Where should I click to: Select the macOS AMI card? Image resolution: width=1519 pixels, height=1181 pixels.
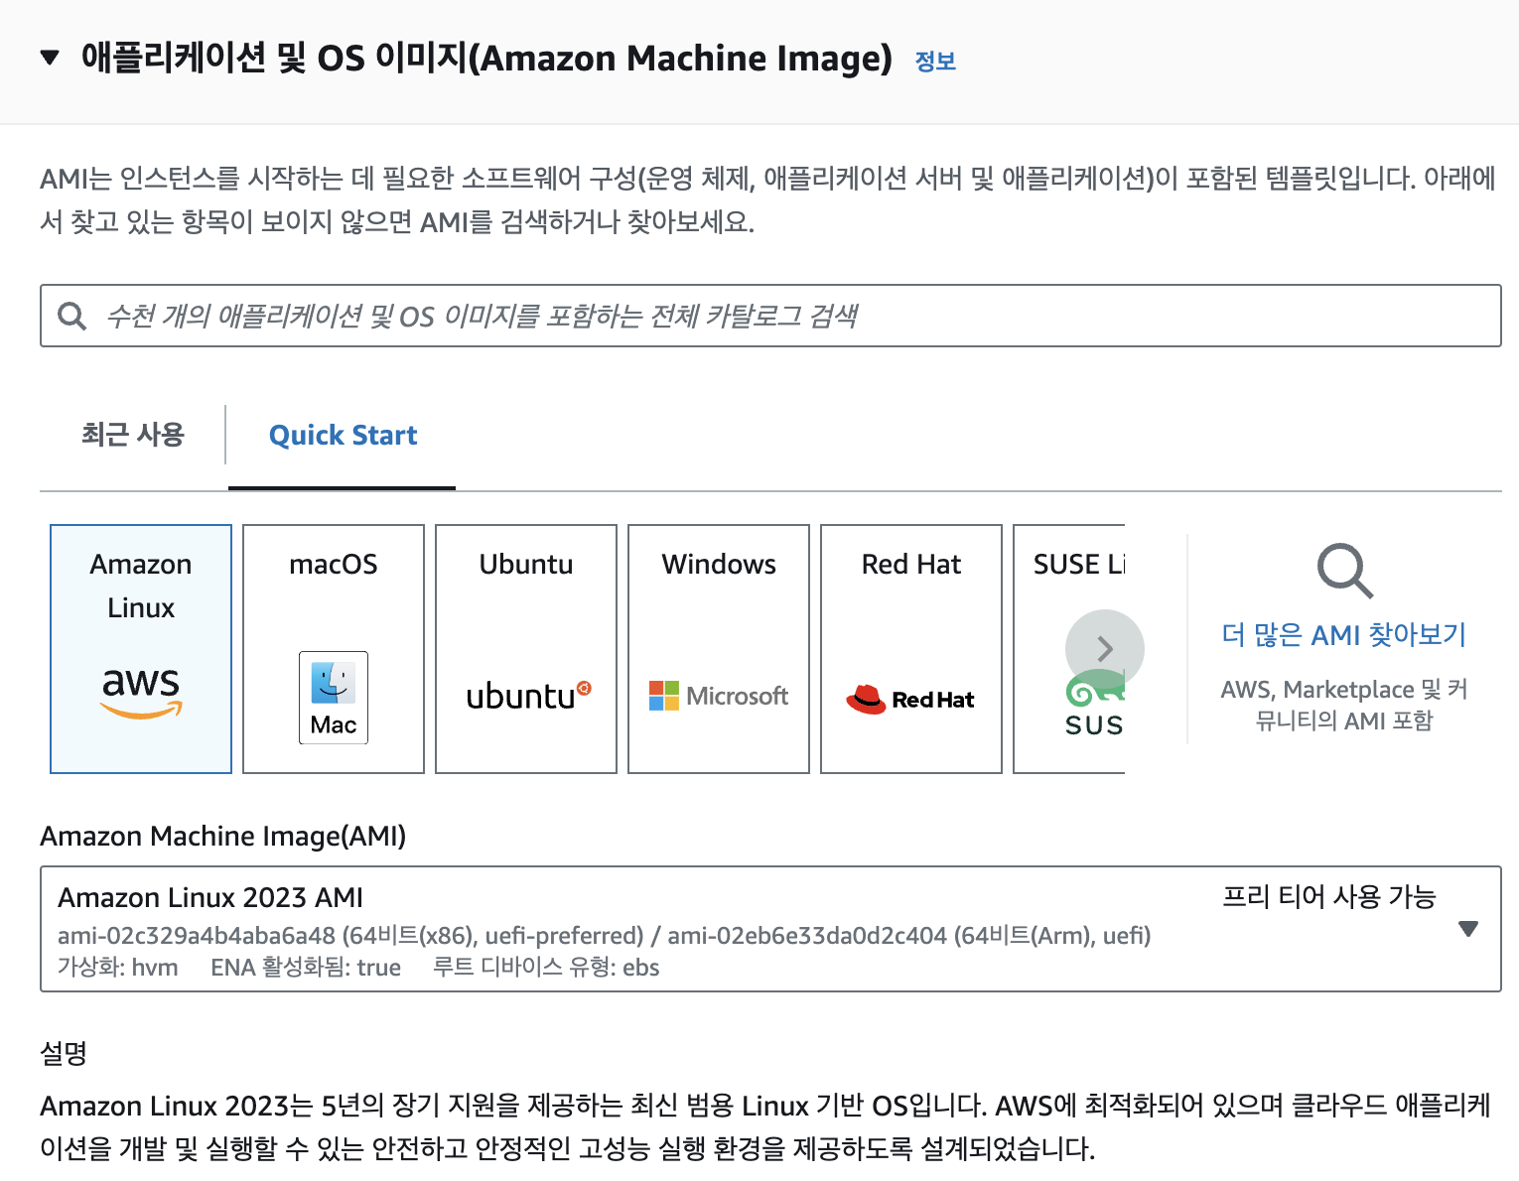coord(334,649)
